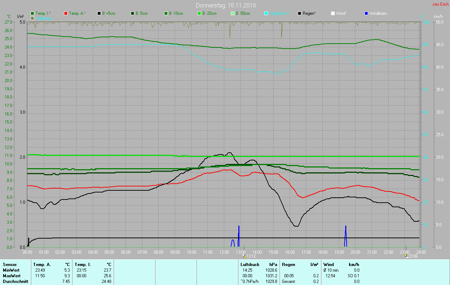Toggle the black Regen* legend marker
The width and height of the screenshot is (450, 285).
tap(300, 13)
